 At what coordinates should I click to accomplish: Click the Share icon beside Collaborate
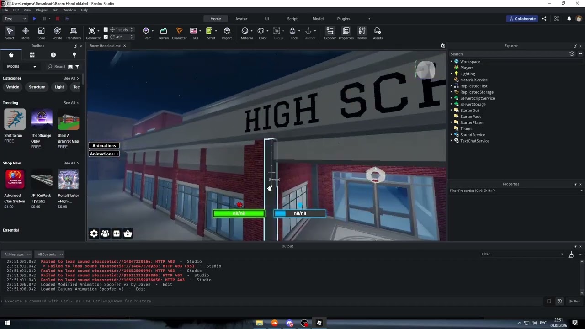pyautogui.click(x=544, y=19)
